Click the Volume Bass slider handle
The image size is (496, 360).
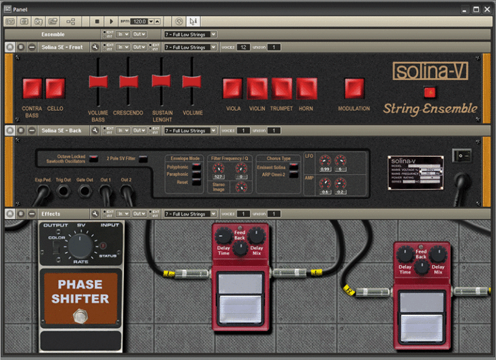tap(98, 81)
